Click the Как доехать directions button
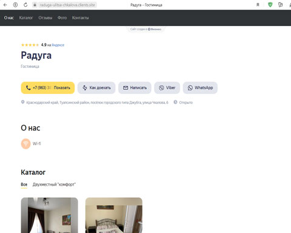This screenshot has width=291, height=233. [x=96, y=88]
